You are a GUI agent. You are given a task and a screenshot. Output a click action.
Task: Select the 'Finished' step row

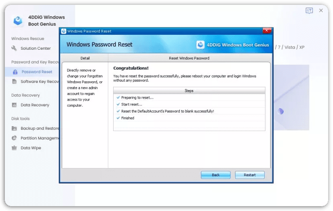[189, 118]
